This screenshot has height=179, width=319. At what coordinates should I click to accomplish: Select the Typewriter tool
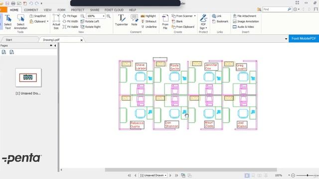(122, 20)
